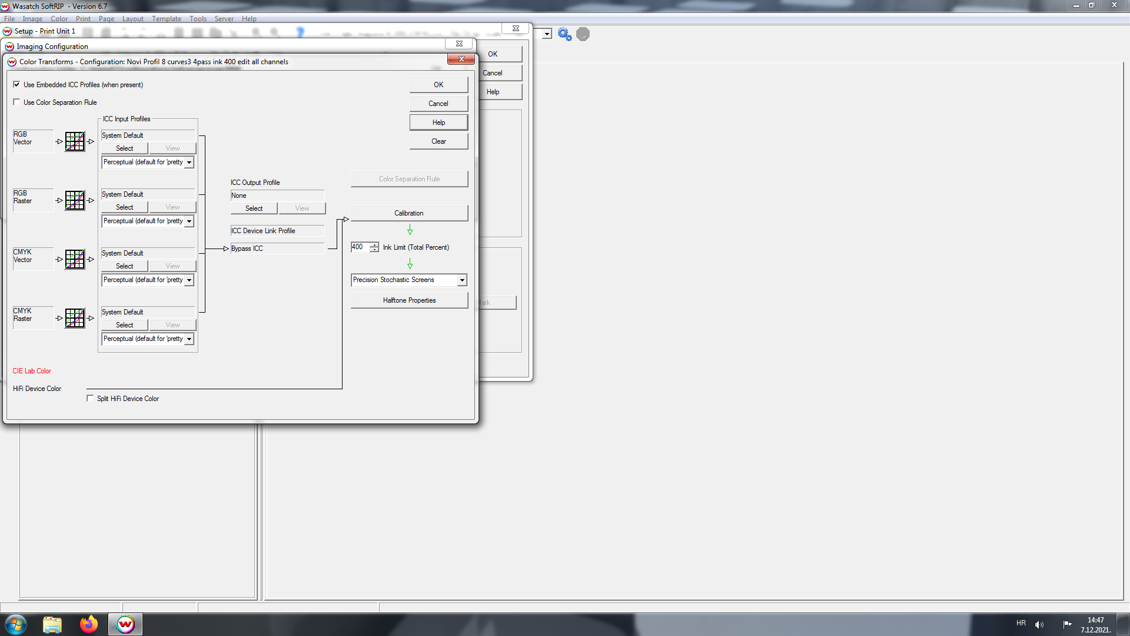Close the Imaging Configuration window

pyautogui.click(x=459, y=44)
